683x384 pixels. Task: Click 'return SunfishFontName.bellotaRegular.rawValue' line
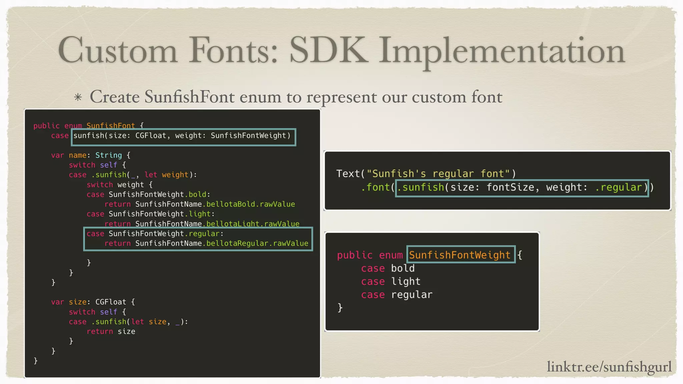coord(206,243)
